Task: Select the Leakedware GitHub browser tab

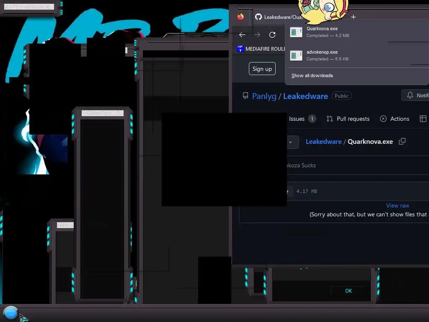Action: pos(279,17)
